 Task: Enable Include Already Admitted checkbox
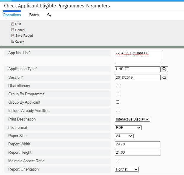117,110
